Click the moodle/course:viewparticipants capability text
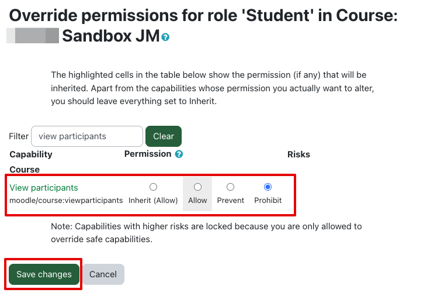 coord(66,200)
